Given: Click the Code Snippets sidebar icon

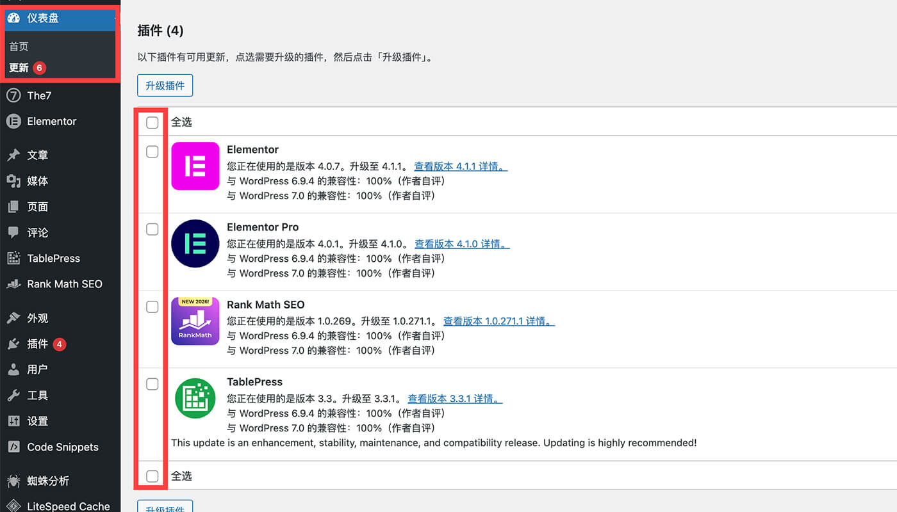Looking at the screenshot, I should [13, 447].
